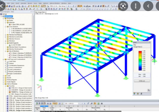Click the save disk icon in toolbar
This screenshot has width=159, height=112.
coord(12,6)
